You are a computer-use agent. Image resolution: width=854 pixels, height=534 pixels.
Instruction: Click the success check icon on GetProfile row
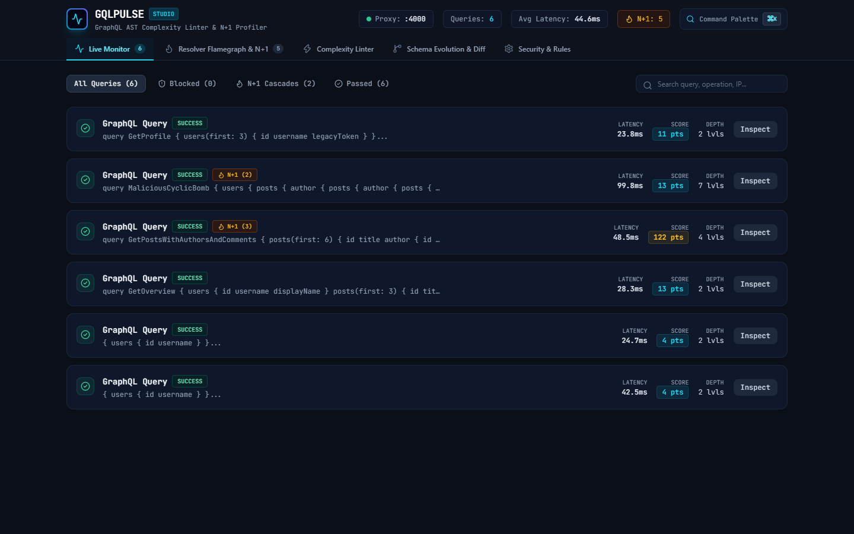[x=85, y=128]
